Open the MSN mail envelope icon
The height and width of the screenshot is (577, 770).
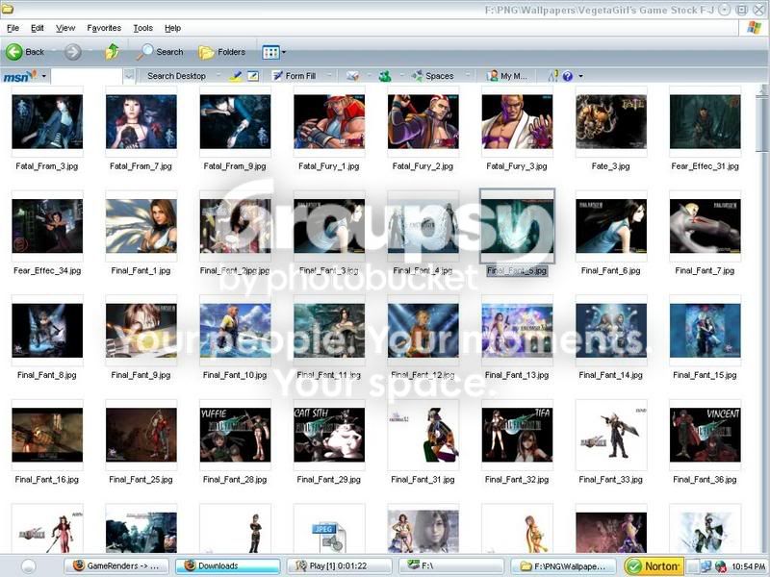352,76
